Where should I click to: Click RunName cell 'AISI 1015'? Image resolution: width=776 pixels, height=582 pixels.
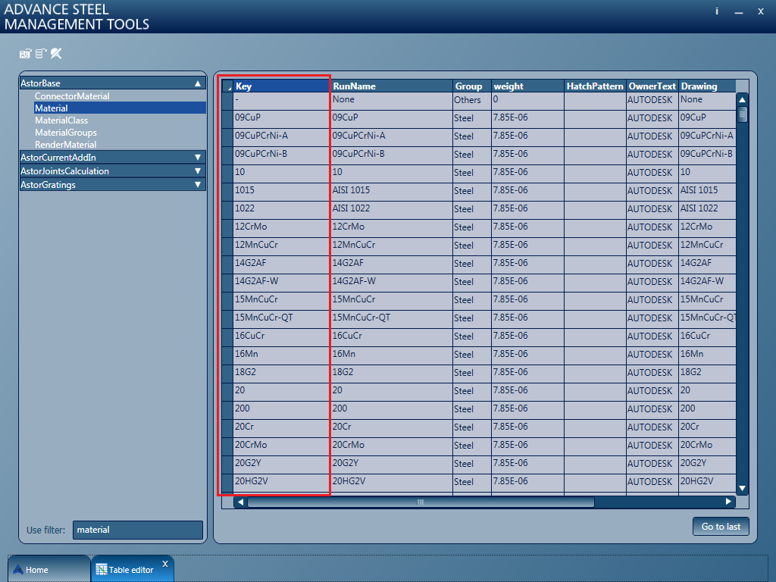392,192
